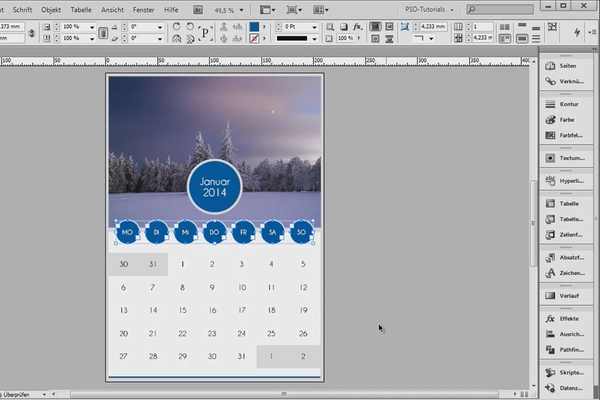600x400 pixels.
Task: Open the Pathfinder panel
Action: pyautogui.click(x=565, y=350)
